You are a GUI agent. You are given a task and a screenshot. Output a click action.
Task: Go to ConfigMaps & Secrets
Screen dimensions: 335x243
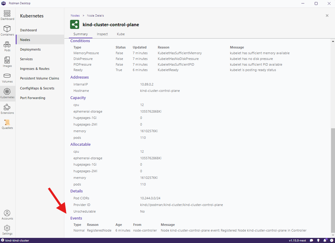37,88
